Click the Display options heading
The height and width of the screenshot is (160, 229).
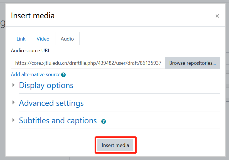pos(46,85)
